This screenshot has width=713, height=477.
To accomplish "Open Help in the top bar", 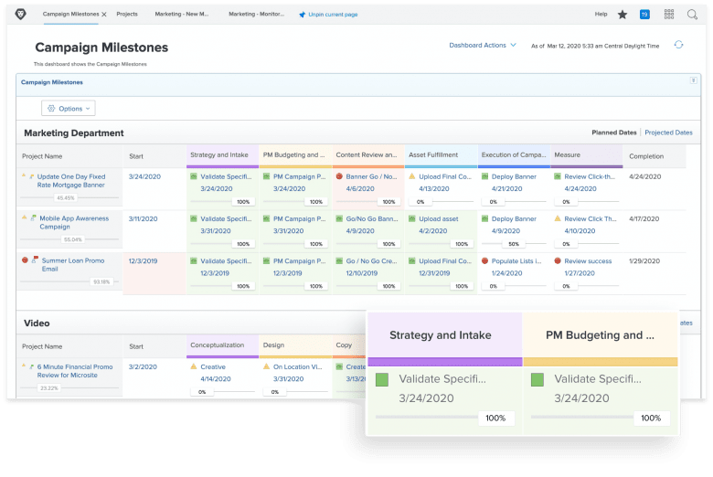I will tap(601, 14).
